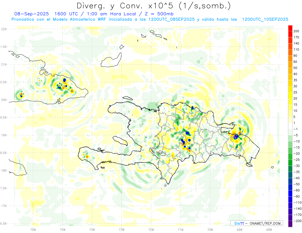The height and width of the screenshot is (233, 302).
Task: Click the white swatch between 1 and -1
Action: coord(290,126)
